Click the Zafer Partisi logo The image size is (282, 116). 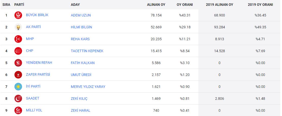[x=18, y=75]
